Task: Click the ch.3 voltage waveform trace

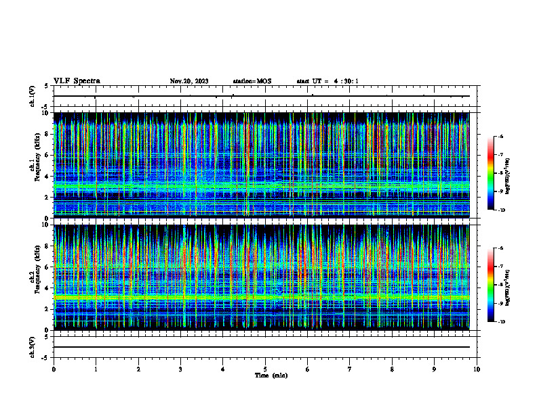Action: 262,347
